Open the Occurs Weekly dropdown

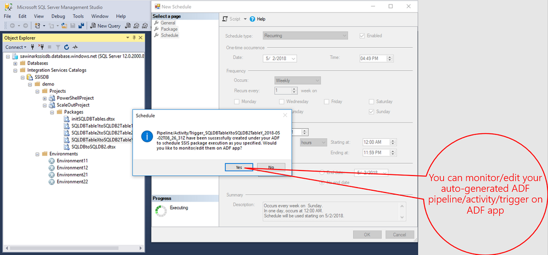[298, 81]
